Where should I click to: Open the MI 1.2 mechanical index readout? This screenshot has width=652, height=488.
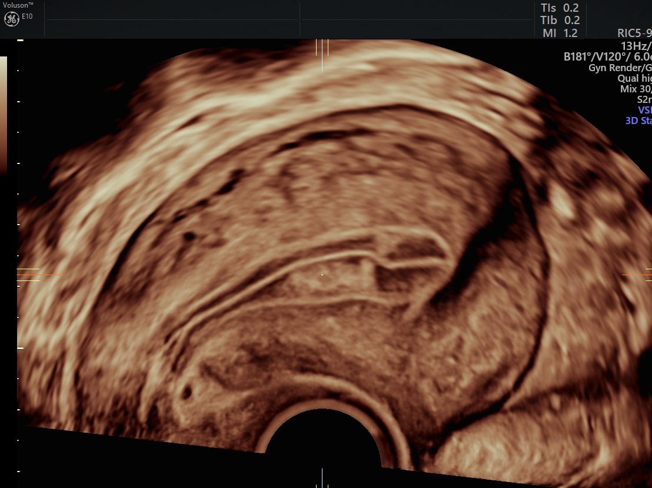coord(558,33)
